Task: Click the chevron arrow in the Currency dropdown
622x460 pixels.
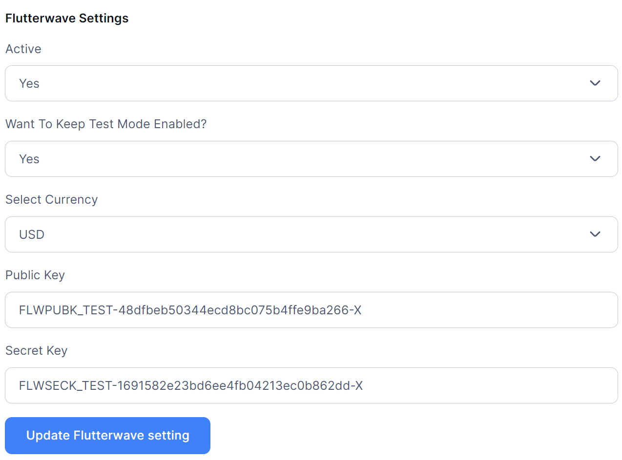Action: tap(595, 234)
